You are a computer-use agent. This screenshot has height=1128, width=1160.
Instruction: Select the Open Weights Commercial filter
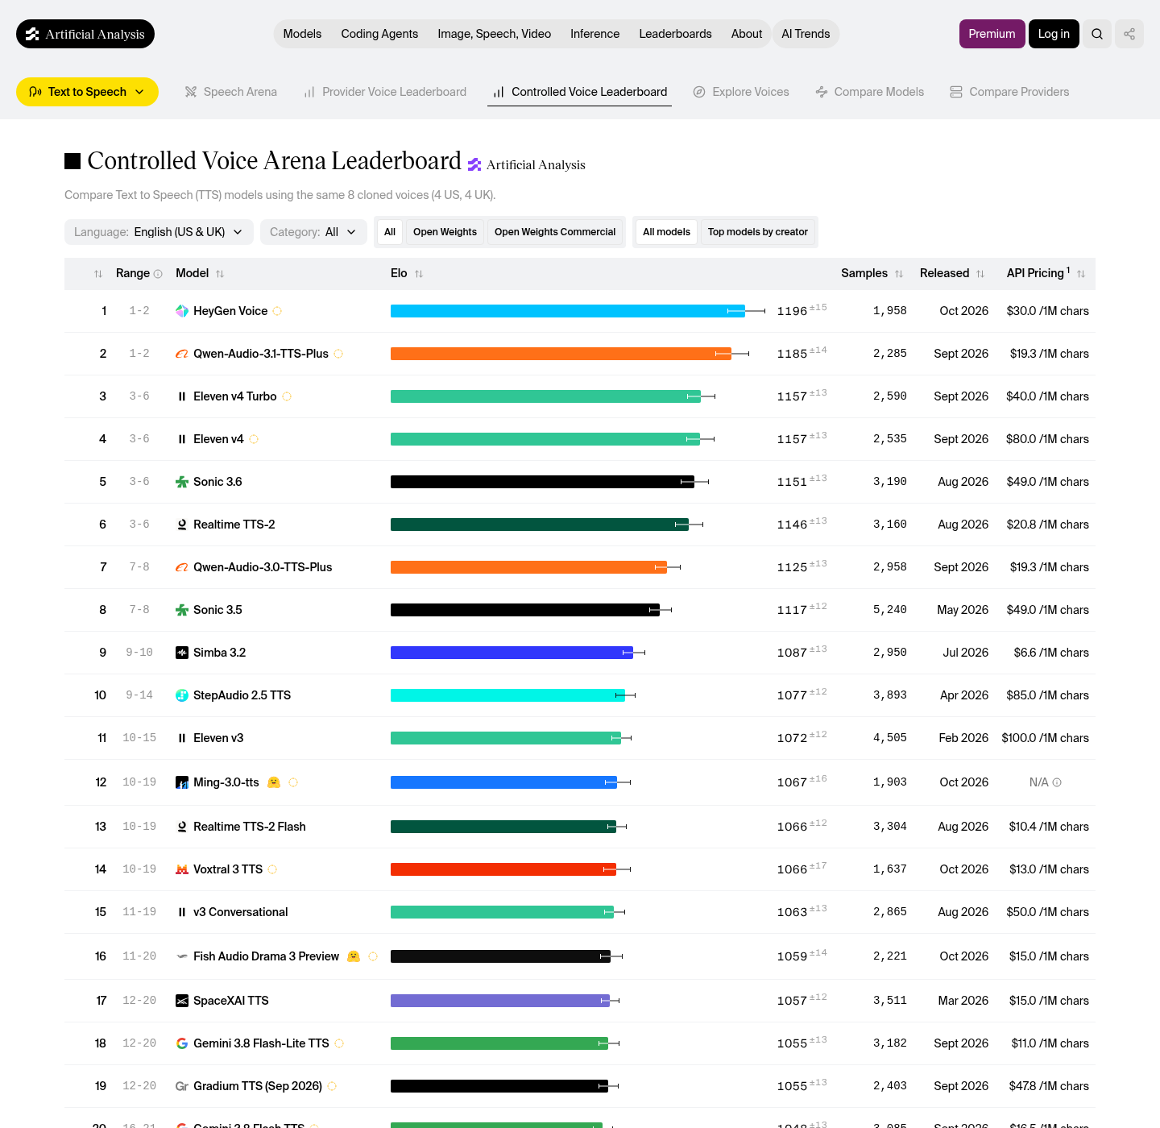(555, 232)
